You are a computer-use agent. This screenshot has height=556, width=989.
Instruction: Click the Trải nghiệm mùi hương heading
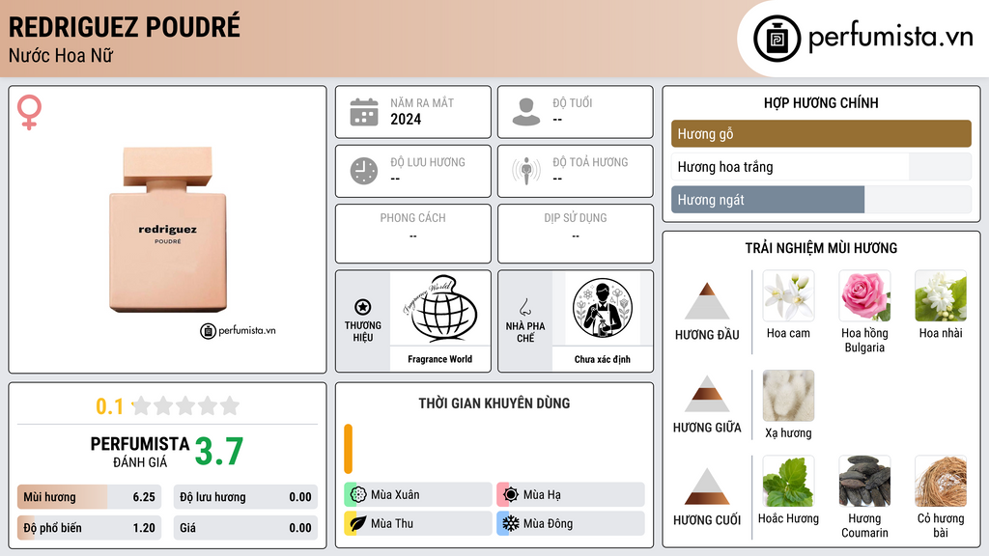(x=821, y=248)
